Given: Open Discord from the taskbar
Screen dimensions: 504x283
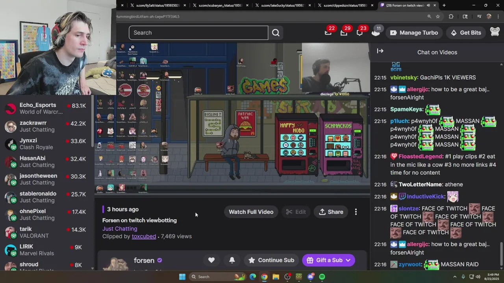Looking at the screenshot, I should pos(311,277).
